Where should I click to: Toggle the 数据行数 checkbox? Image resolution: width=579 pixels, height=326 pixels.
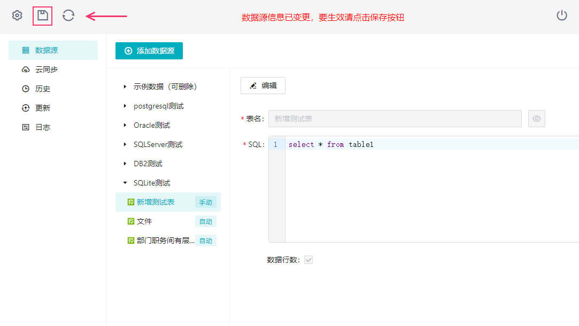click(308, 260)
